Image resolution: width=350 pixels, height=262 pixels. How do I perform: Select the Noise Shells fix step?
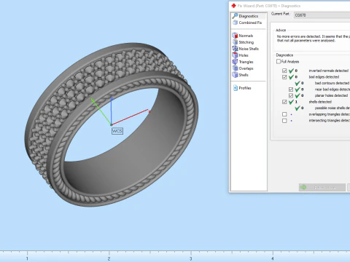246,49
